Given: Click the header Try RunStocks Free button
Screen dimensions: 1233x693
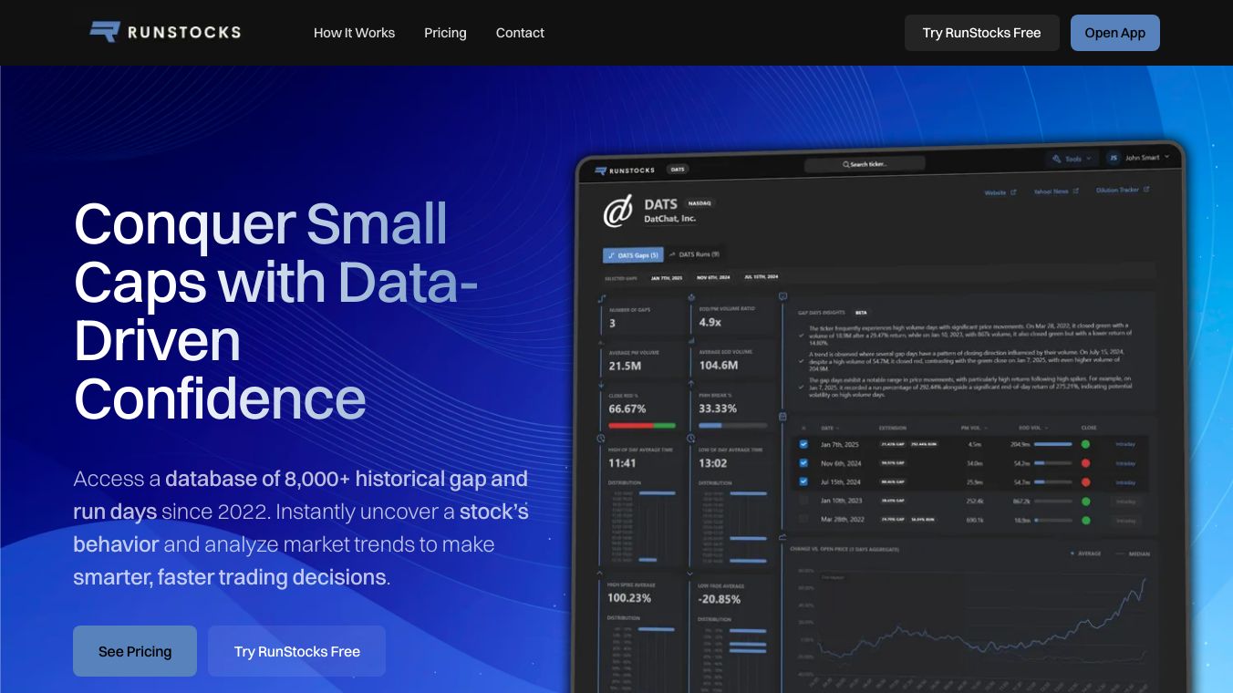Looking at the screenshot, I should pyautogui.click(x=981, y=33).
